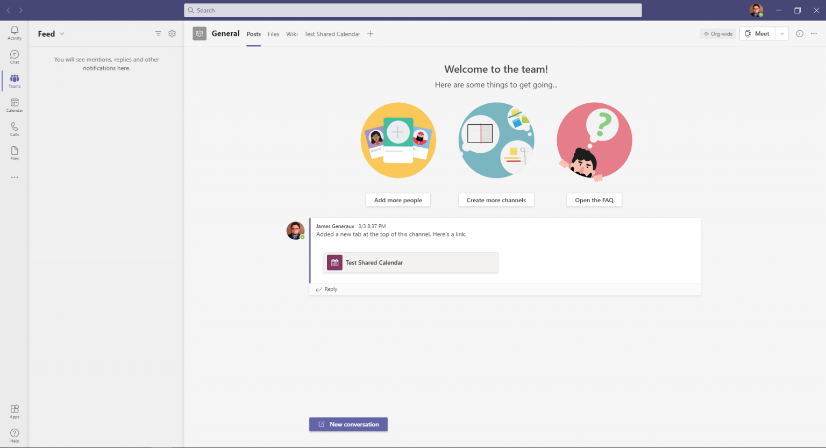Open the Wiki tab
826x448 pixels.
(x=292, y=34)
